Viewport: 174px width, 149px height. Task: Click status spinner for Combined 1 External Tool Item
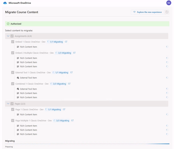pos(167,89)
